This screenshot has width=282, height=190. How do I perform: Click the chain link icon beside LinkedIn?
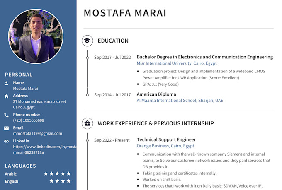[7, 141]
